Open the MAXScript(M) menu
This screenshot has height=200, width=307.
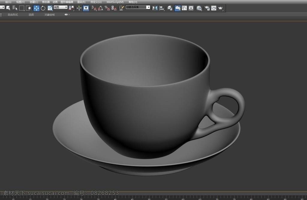coord(115,2)
